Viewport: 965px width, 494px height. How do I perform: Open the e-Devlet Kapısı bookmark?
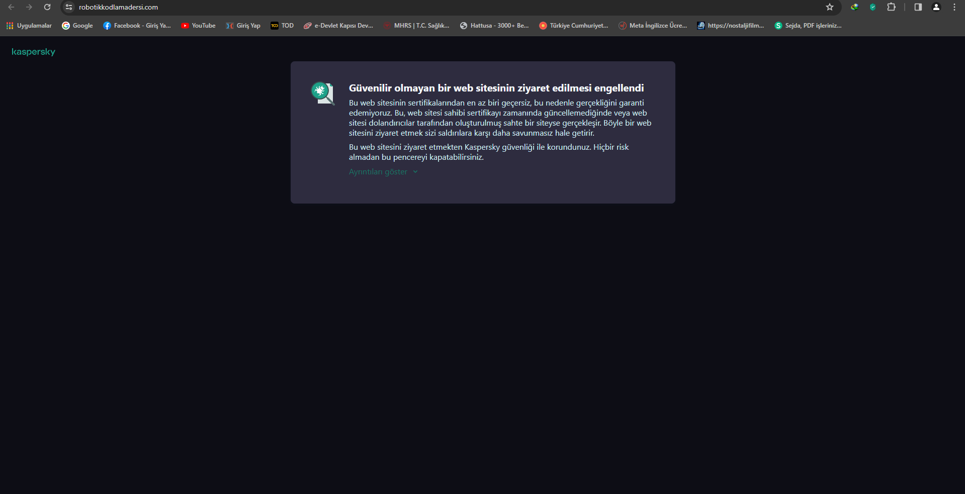pos(338,26)
